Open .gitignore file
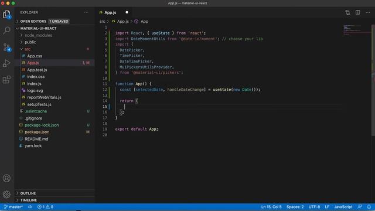This screenshot has width=375, height=211. coord(55,118)
